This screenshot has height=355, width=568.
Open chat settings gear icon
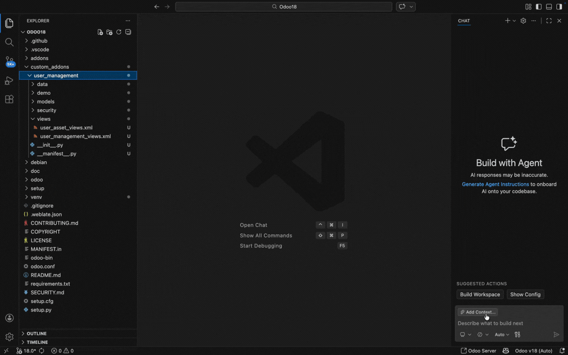(523, 21)
